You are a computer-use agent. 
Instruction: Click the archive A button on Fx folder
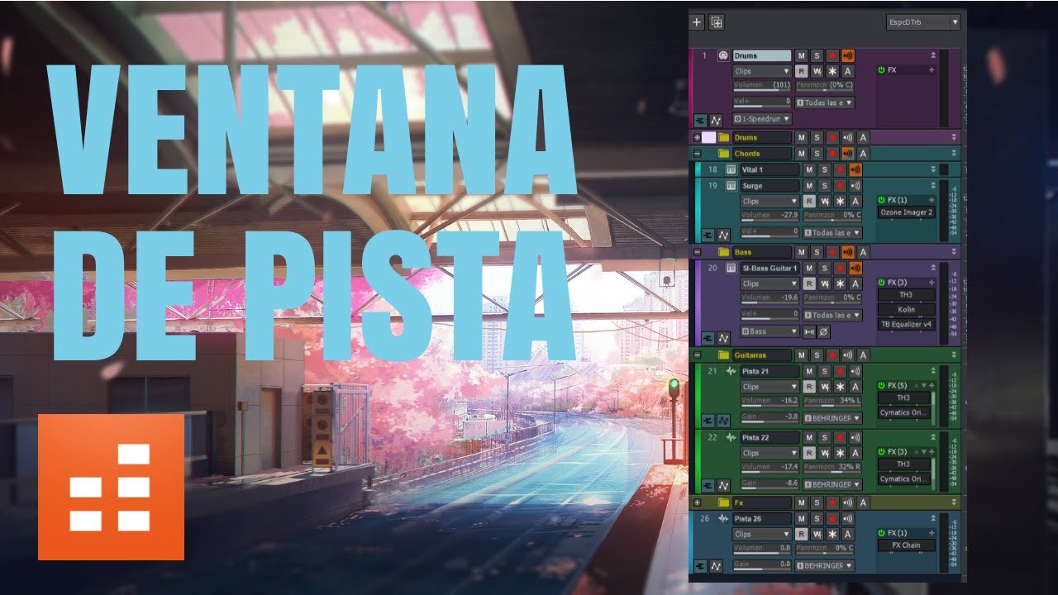pyautogui.click(x=863, y=502)
